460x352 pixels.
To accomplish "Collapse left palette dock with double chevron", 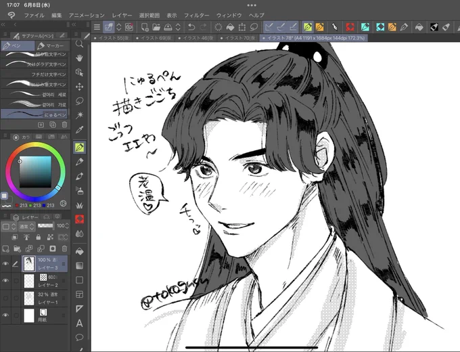I will (3, 24).
